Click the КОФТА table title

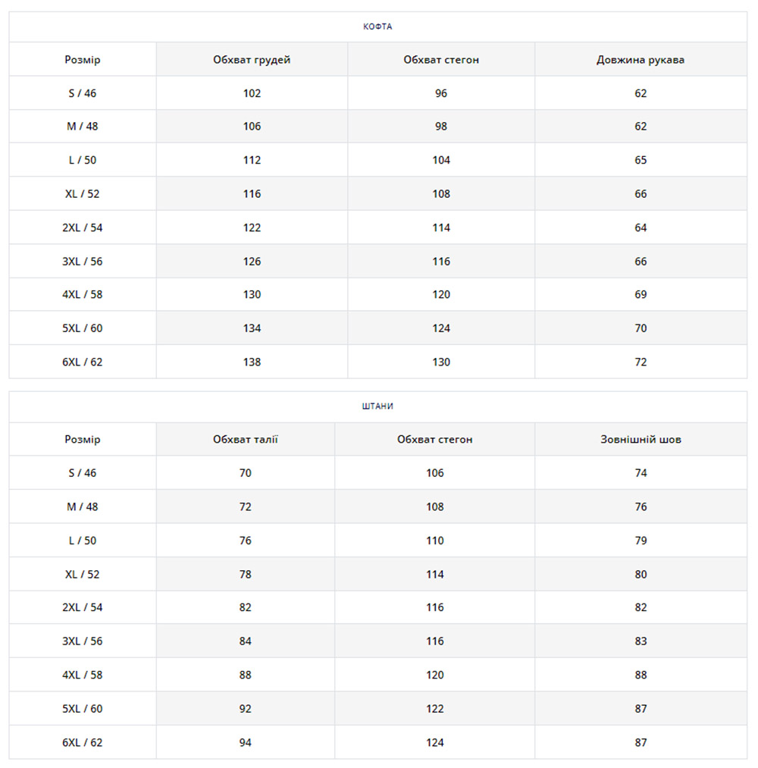point(377,27)
